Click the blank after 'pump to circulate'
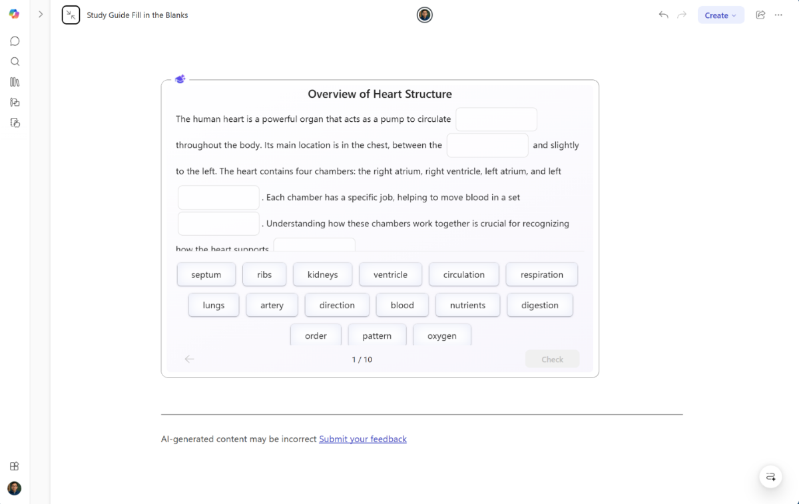Screen dimensions: 799x504 pyautogui.click(x=496, y=119)
